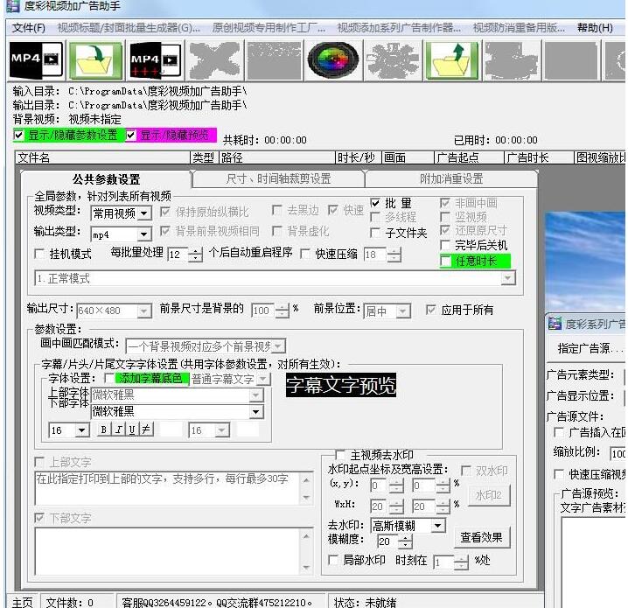The image size is (628, 608).
Task: Open the 下部字体 微软雅黑 dropdown
Action: 256,411
